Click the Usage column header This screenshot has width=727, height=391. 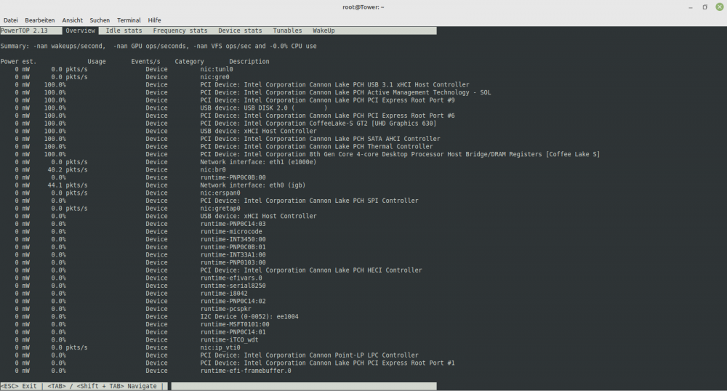pyautogui.click(x=97, y=61)
